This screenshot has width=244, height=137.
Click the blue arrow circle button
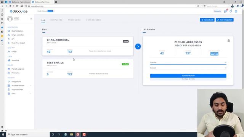pos(138,46)
